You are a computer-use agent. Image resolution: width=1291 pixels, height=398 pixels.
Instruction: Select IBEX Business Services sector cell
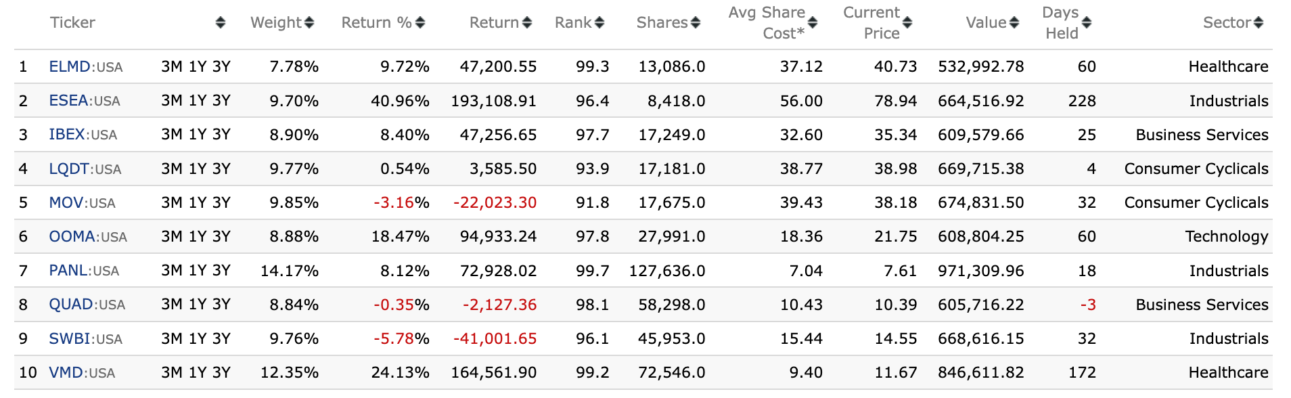tap(1202, 135)
